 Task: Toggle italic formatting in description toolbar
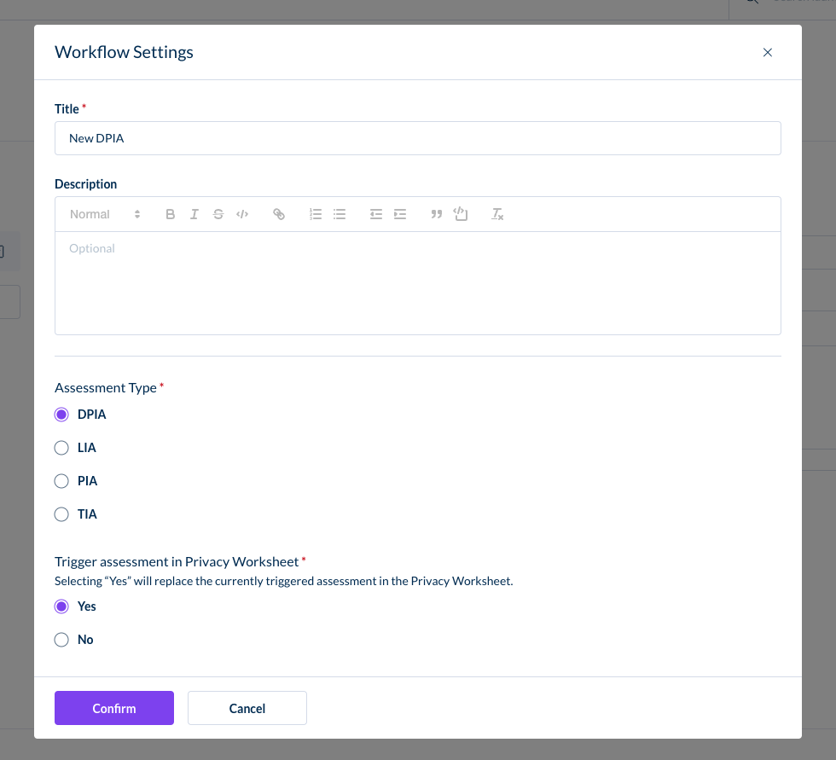click(194, 214)
